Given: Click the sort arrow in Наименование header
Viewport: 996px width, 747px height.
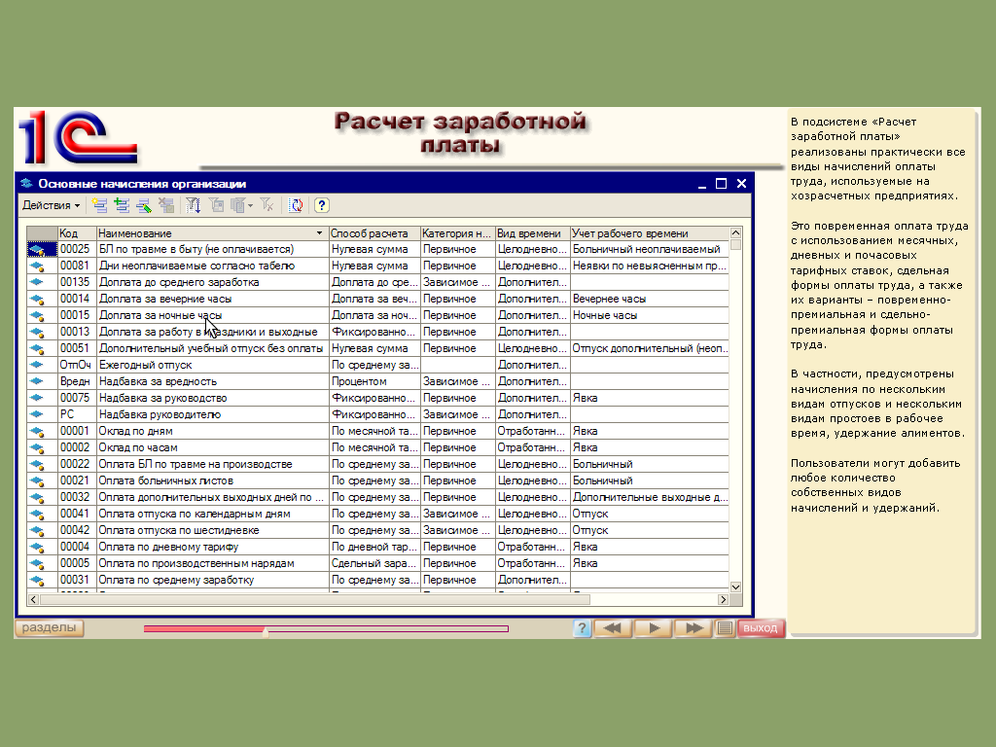Looking at the screenshot, I should [319, 233].
